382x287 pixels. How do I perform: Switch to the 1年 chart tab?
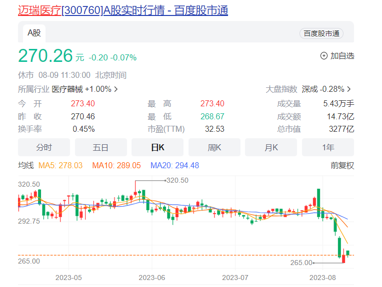click(328, 147)
